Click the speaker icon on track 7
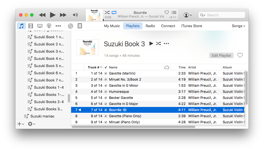The height and width of the screenshot is (151, 264). (x=80, y=110)
